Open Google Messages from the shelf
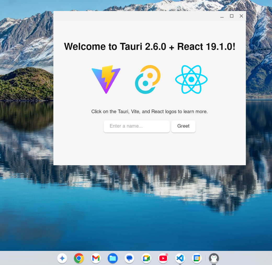 click(129, 258)
